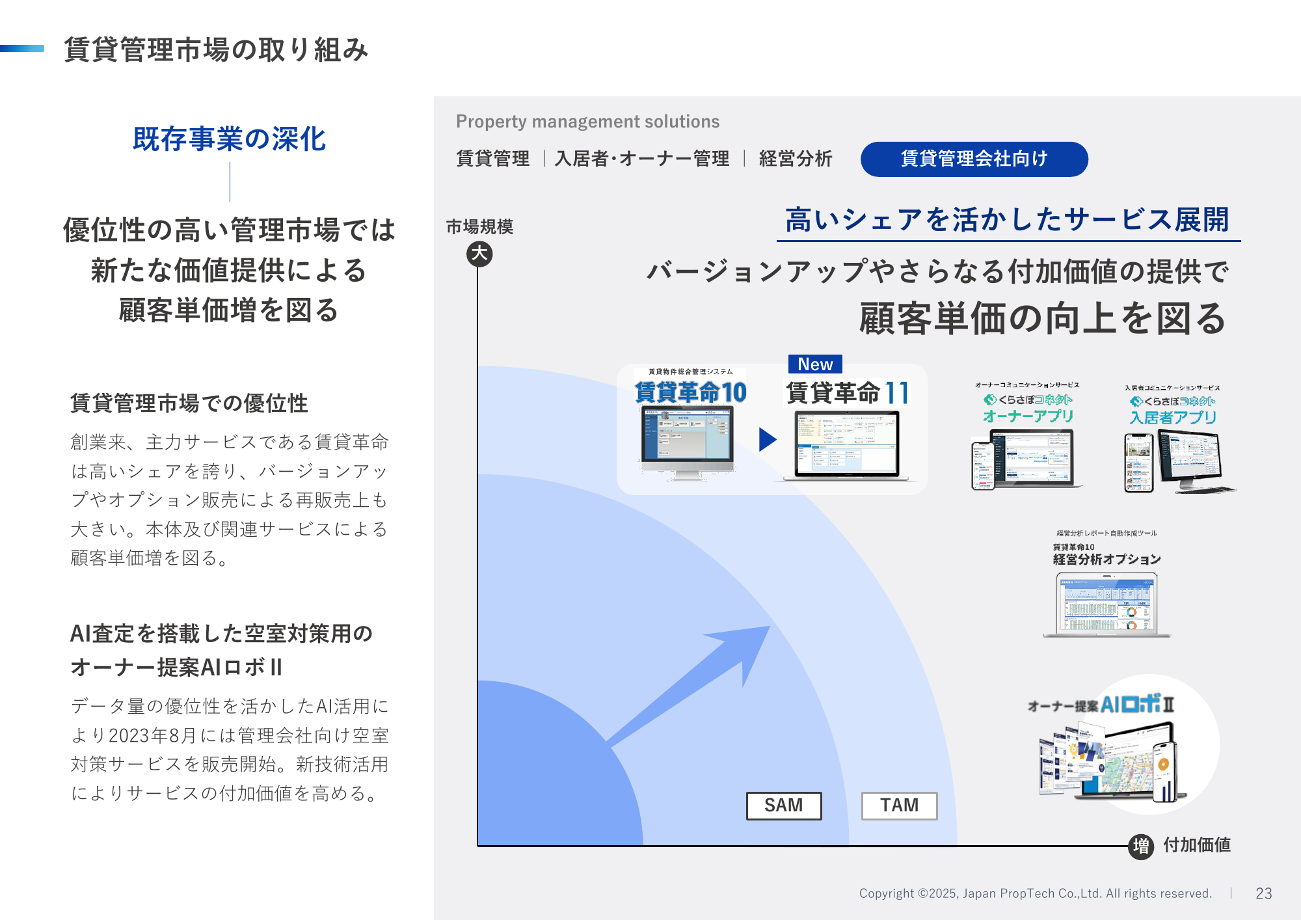Select the 経営分析 category label

tap(796, 159)
